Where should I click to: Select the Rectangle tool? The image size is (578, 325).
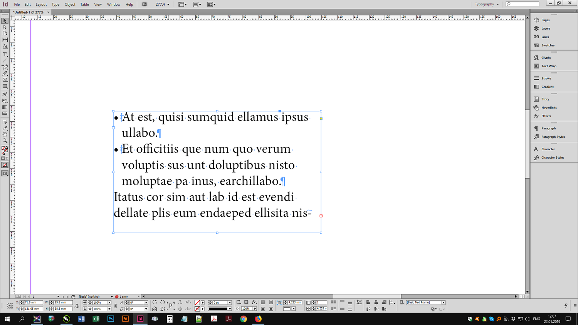pos(5,86)
